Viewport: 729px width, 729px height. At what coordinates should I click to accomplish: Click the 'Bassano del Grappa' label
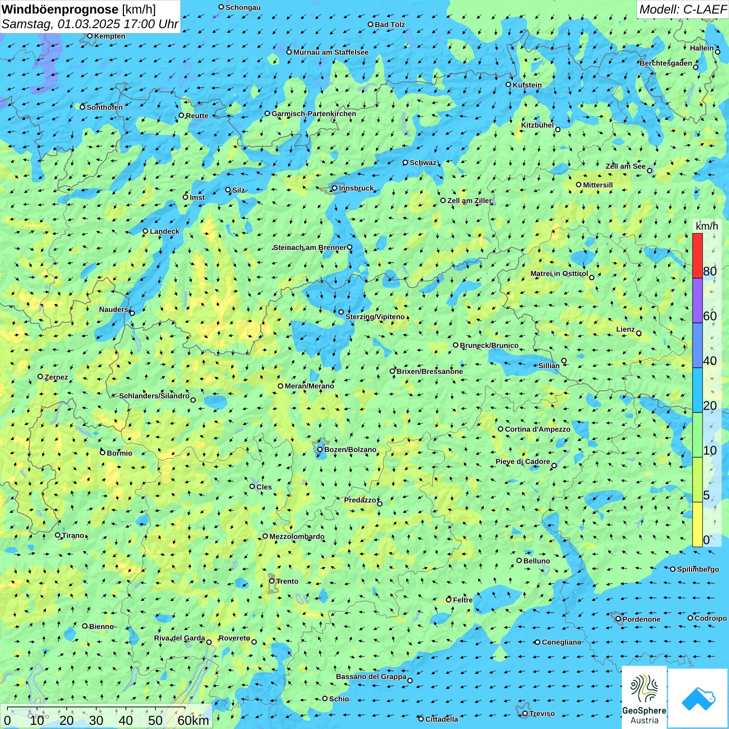(371, 676)
